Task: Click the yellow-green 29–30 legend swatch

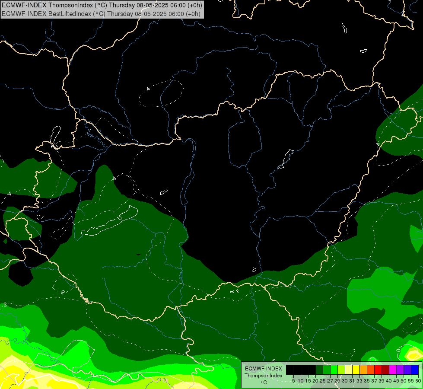Action: click(341, 370)
